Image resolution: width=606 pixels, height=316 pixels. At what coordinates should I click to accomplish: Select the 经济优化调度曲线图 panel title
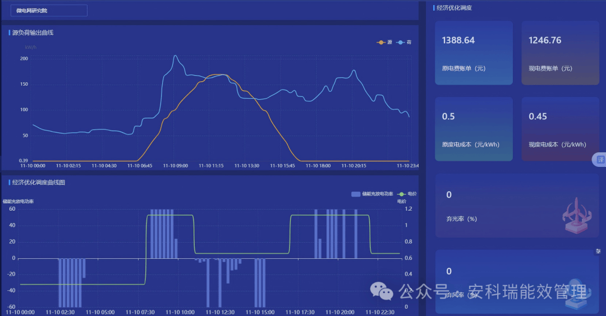pos(39,182)
